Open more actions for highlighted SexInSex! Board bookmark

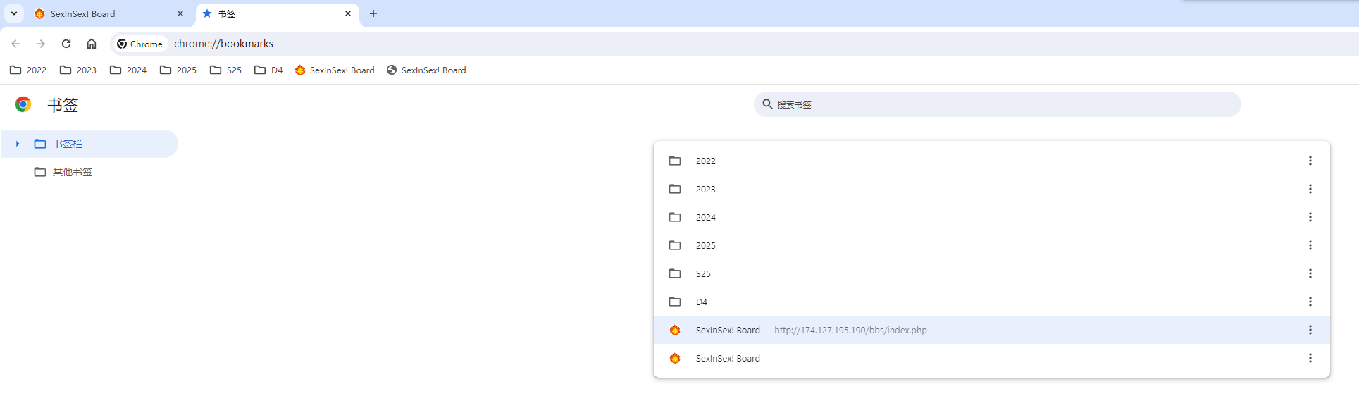(x=1310, y=330)
